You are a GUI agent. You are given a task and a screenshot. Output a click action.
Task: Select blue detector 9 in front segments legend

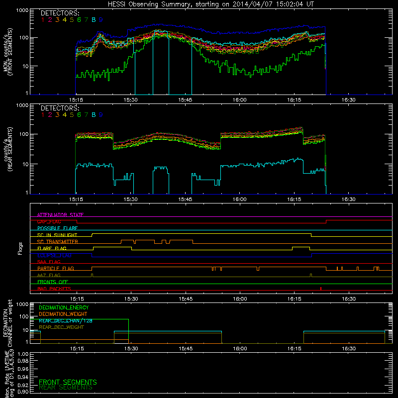pos(101,20)
